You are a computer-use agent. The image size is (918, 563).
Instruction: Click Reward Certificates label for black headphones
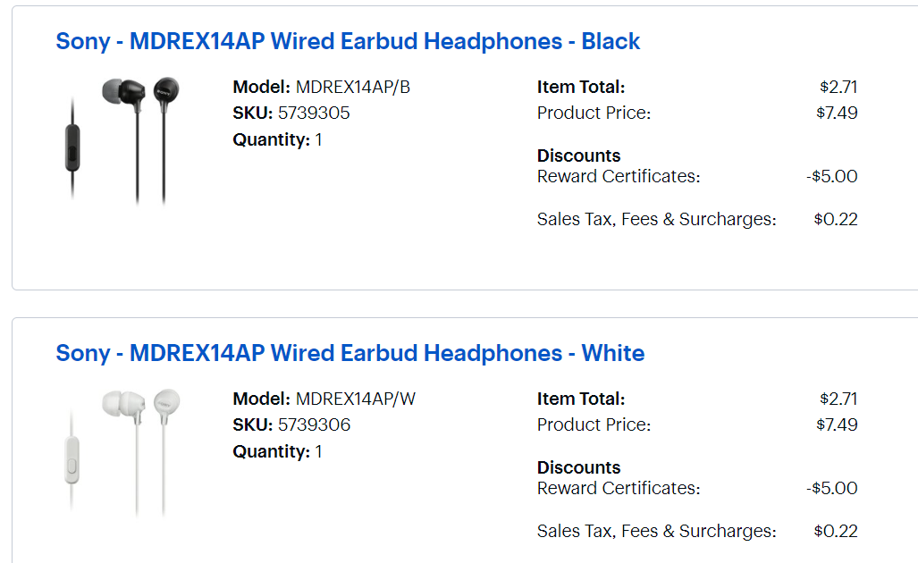coord(619,176)
